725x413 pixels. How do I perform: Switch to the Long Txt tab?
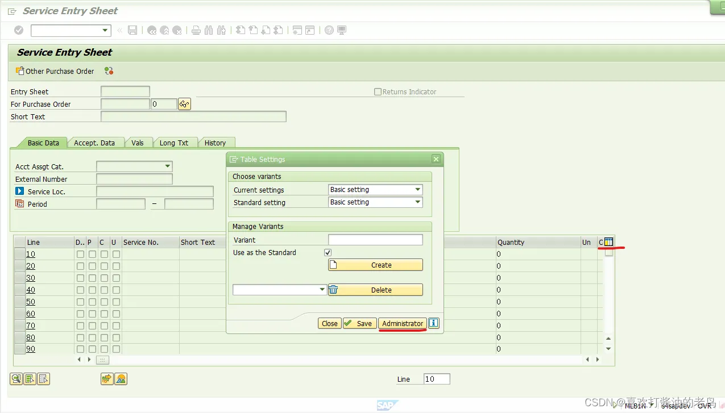click(x=174, y=143)
